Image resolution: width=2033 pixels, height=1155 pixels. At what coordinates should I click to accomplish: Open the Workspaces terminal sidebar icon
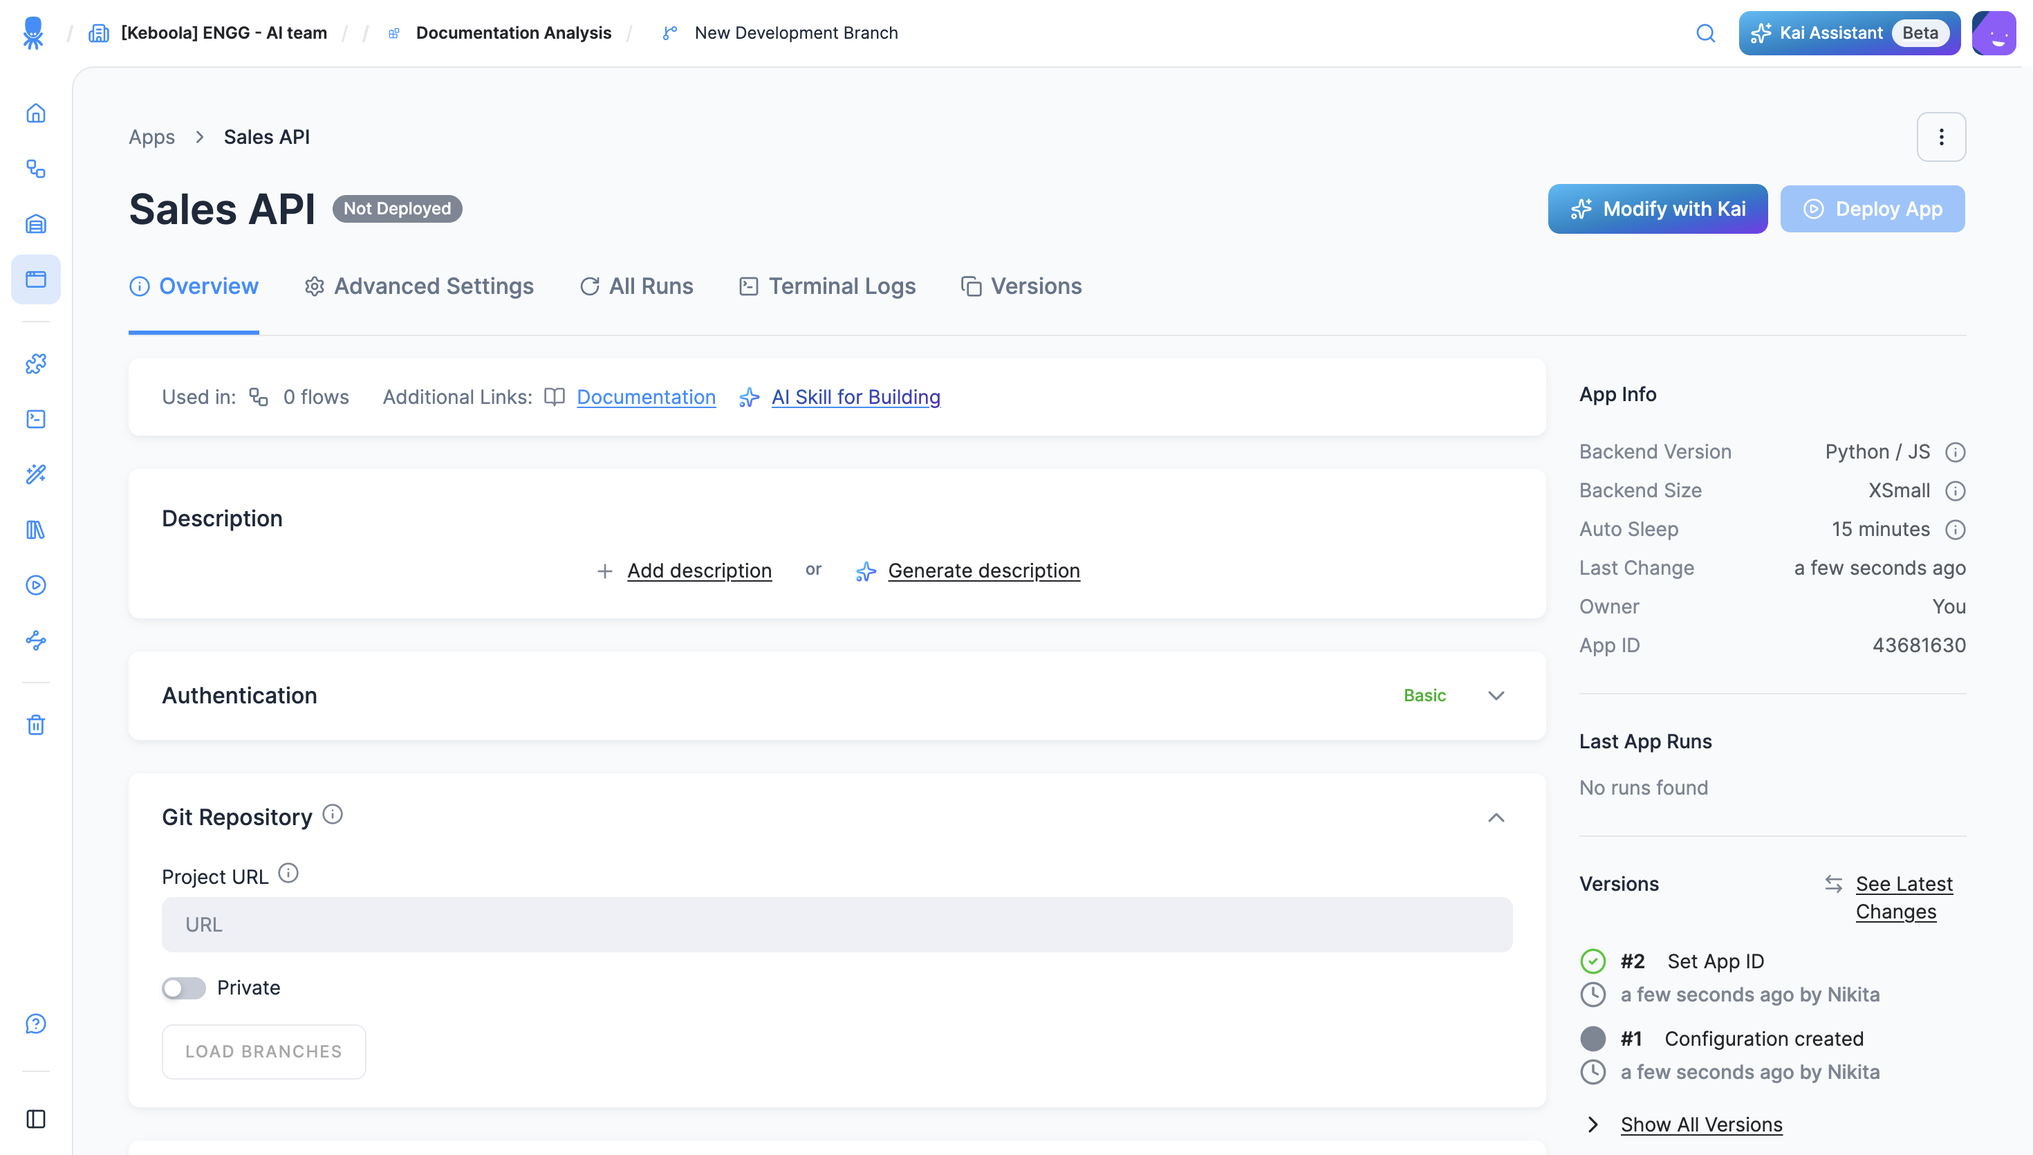click(36, 419)
